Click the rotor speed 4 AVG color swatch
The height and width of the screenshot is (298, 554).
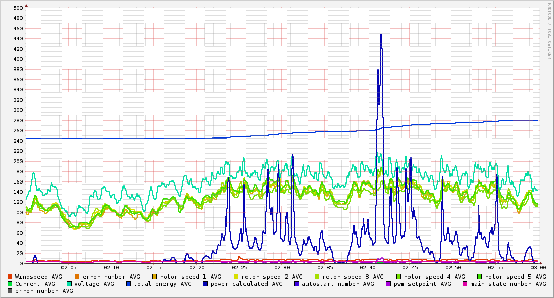(x=399, y=277)
